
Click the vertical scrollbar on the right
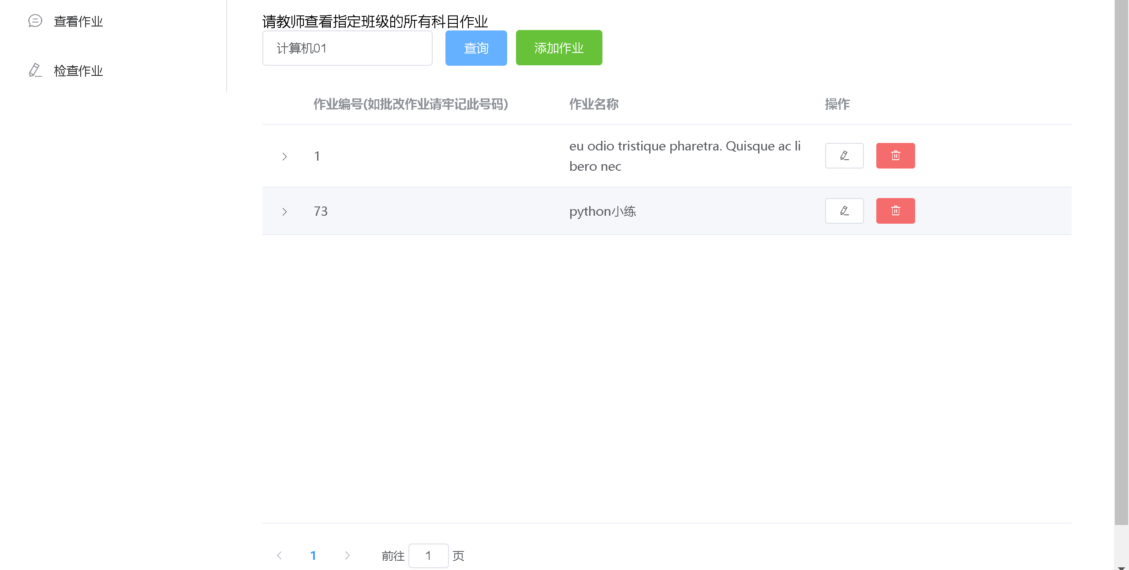(1121, 265)
